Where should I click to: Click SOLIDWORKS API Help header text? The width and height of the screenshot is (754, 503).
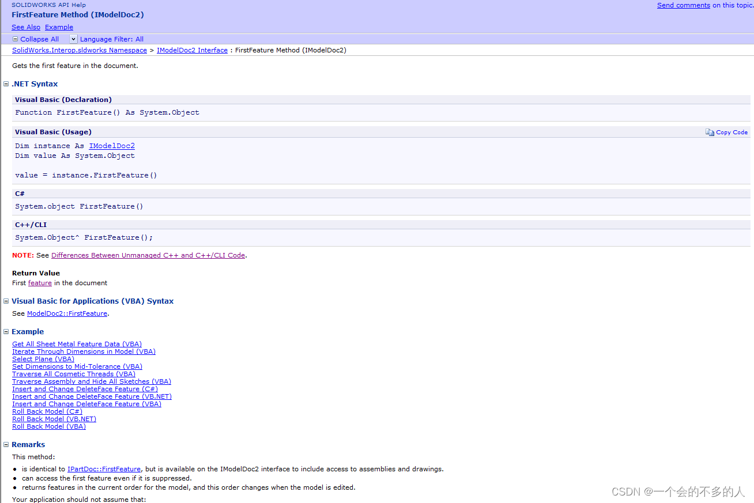point(48,5)
